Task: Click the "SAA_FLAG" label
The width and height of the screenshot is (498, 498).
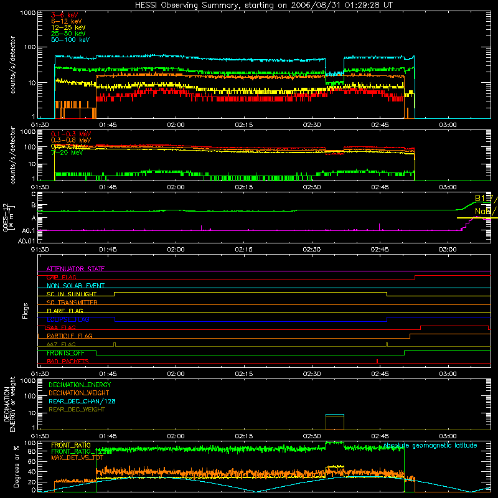Action: pyautogui.click(x=61, y=327)
